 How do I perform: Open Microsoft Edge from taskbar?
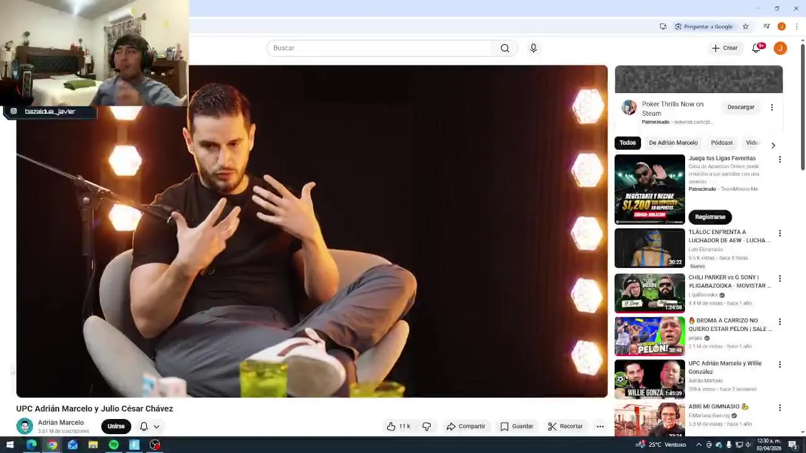click(x=31, y=445)
